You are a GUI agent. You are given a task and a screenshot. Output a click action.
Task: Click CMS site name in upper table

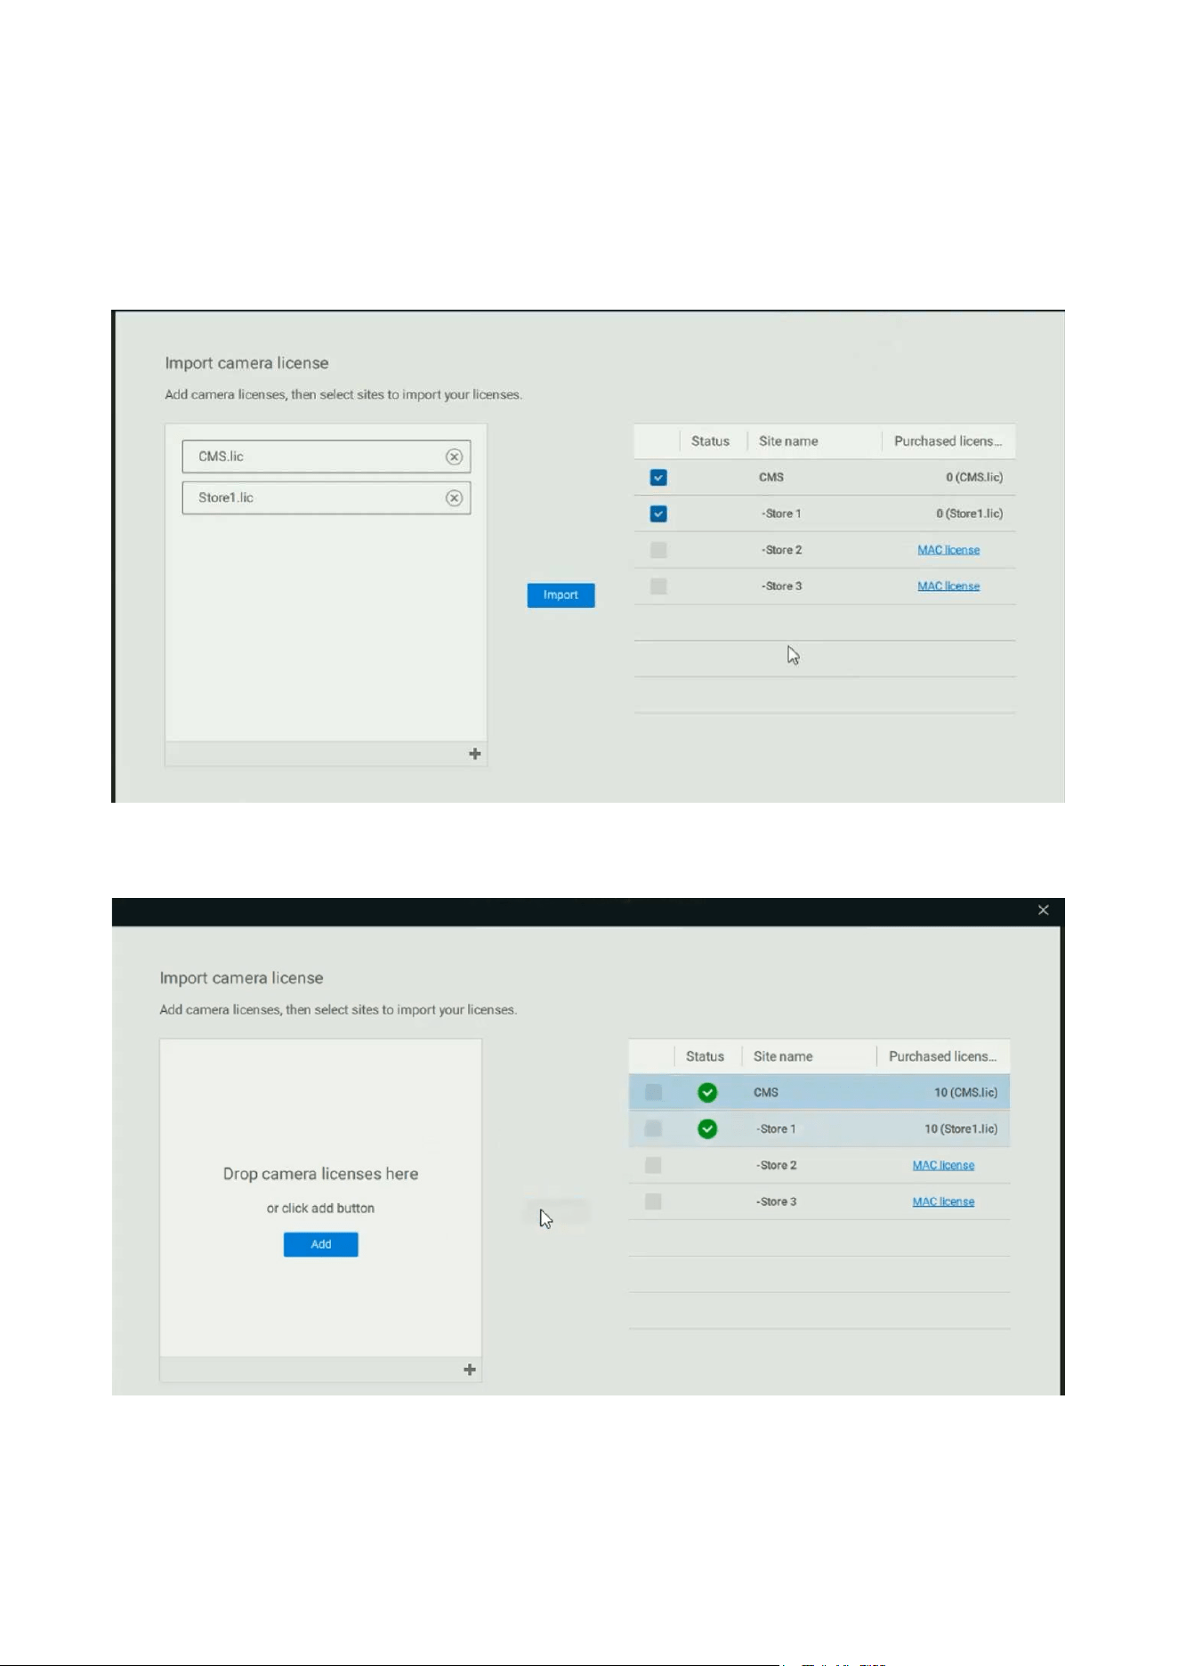pyautogui.click(x=771, y=478)
